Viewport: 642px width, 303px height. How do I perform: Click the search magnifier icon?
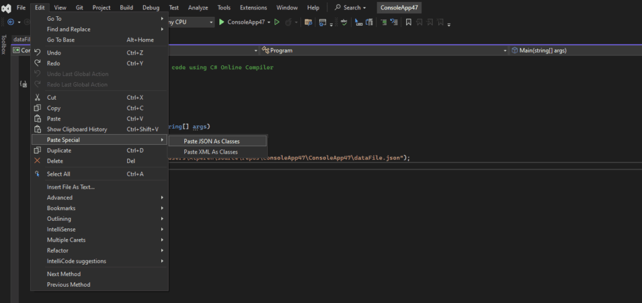[338, 8]
